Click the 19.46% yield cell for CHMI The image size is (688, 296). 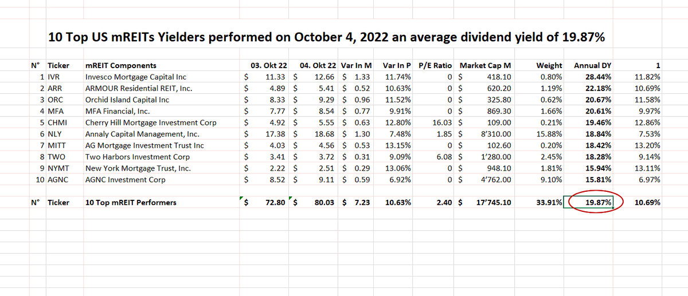click(598, 123)
